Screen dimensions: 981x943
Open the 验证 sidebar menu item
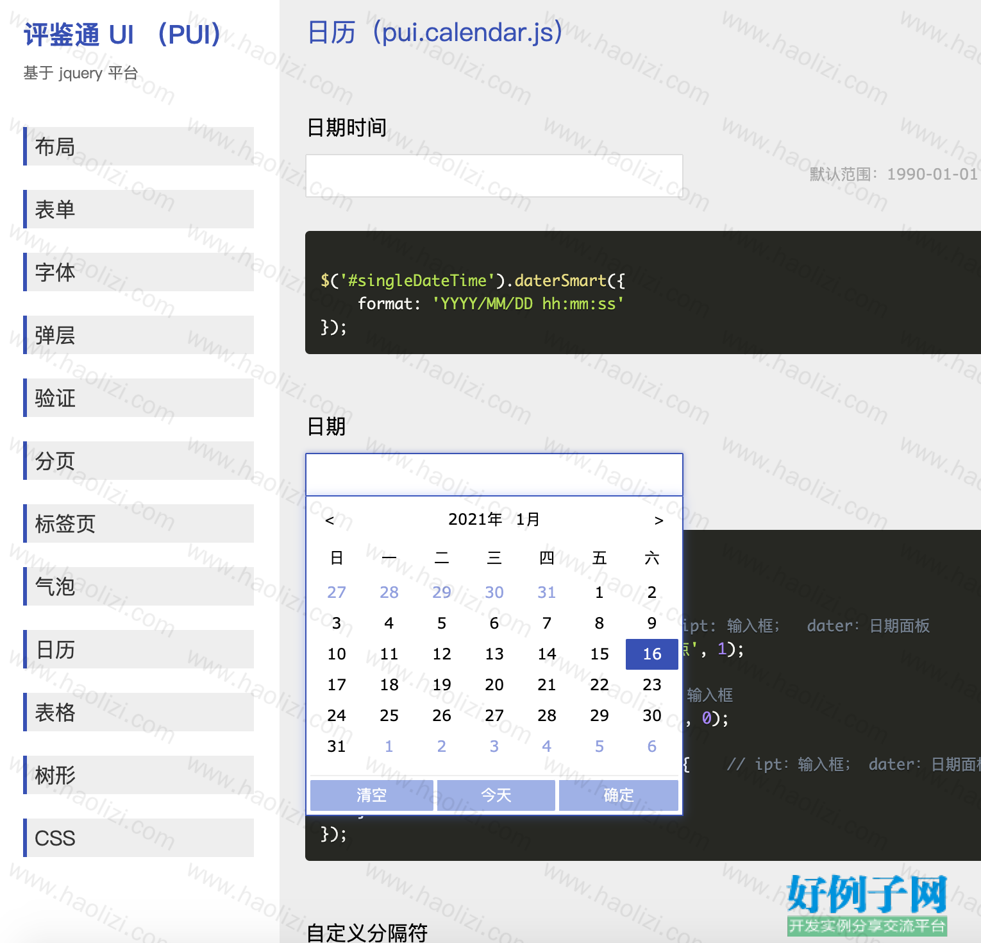point(138,398)
